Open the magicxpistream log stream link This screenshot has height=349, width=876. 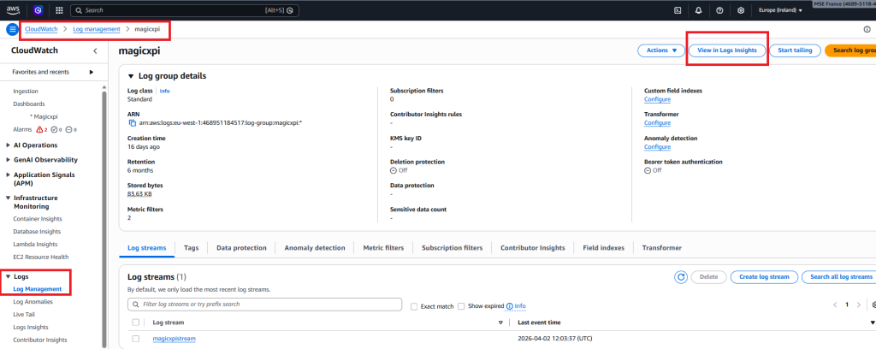coord(174,339)
